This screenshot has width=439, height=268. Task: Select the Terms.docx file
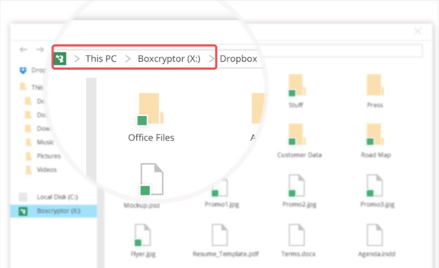point(298,241)
